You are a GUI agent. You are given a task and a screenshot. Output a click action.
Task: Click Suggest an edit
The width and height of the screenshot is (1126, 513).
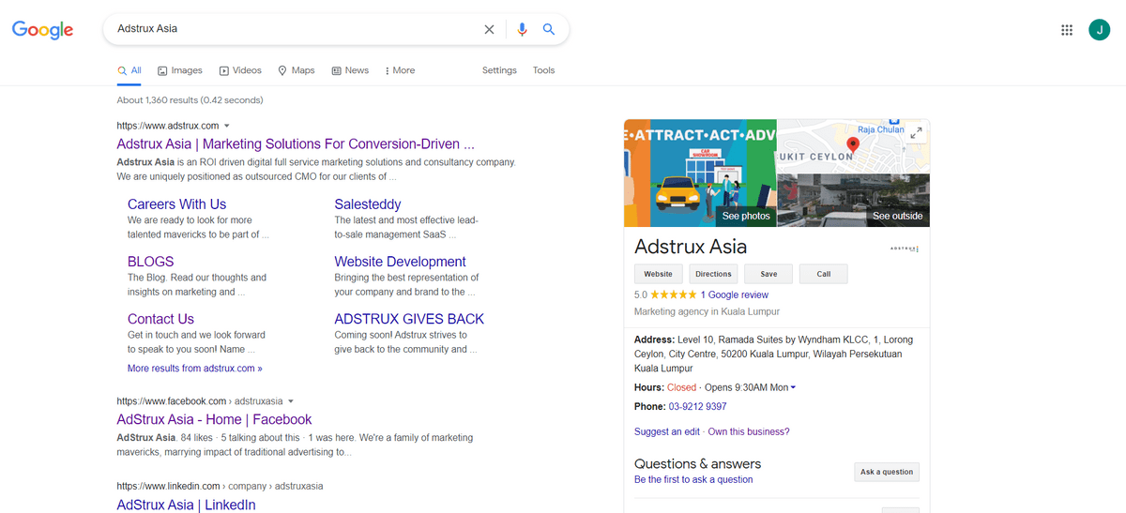[x=667, y=431]
